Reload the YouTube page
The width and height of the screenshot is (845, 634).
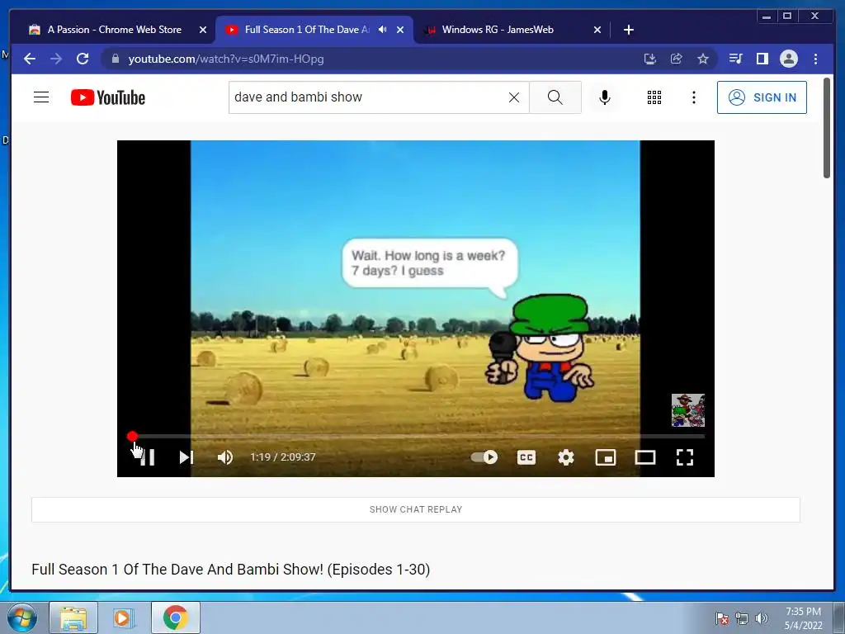(x=83, y=59)
